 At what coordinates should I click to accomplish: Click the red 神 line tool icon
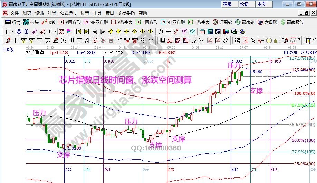[127, 40]
